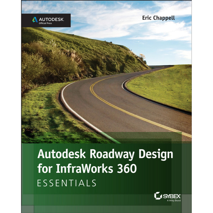Screen dimensions: 213x213
Task: Click the 'A Wiley Brand' text
Action: click(174, 201)
